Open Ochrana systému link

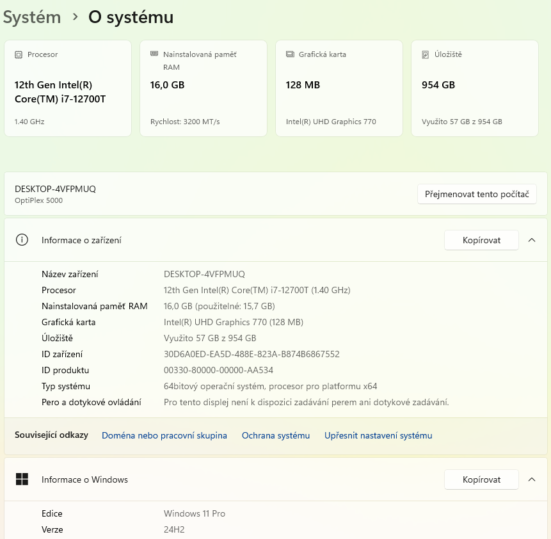click(276, 435)
